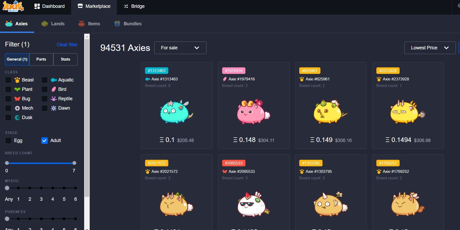
Task: Click the Breed Count slider right handle
Action: click(x=74, y=163)
